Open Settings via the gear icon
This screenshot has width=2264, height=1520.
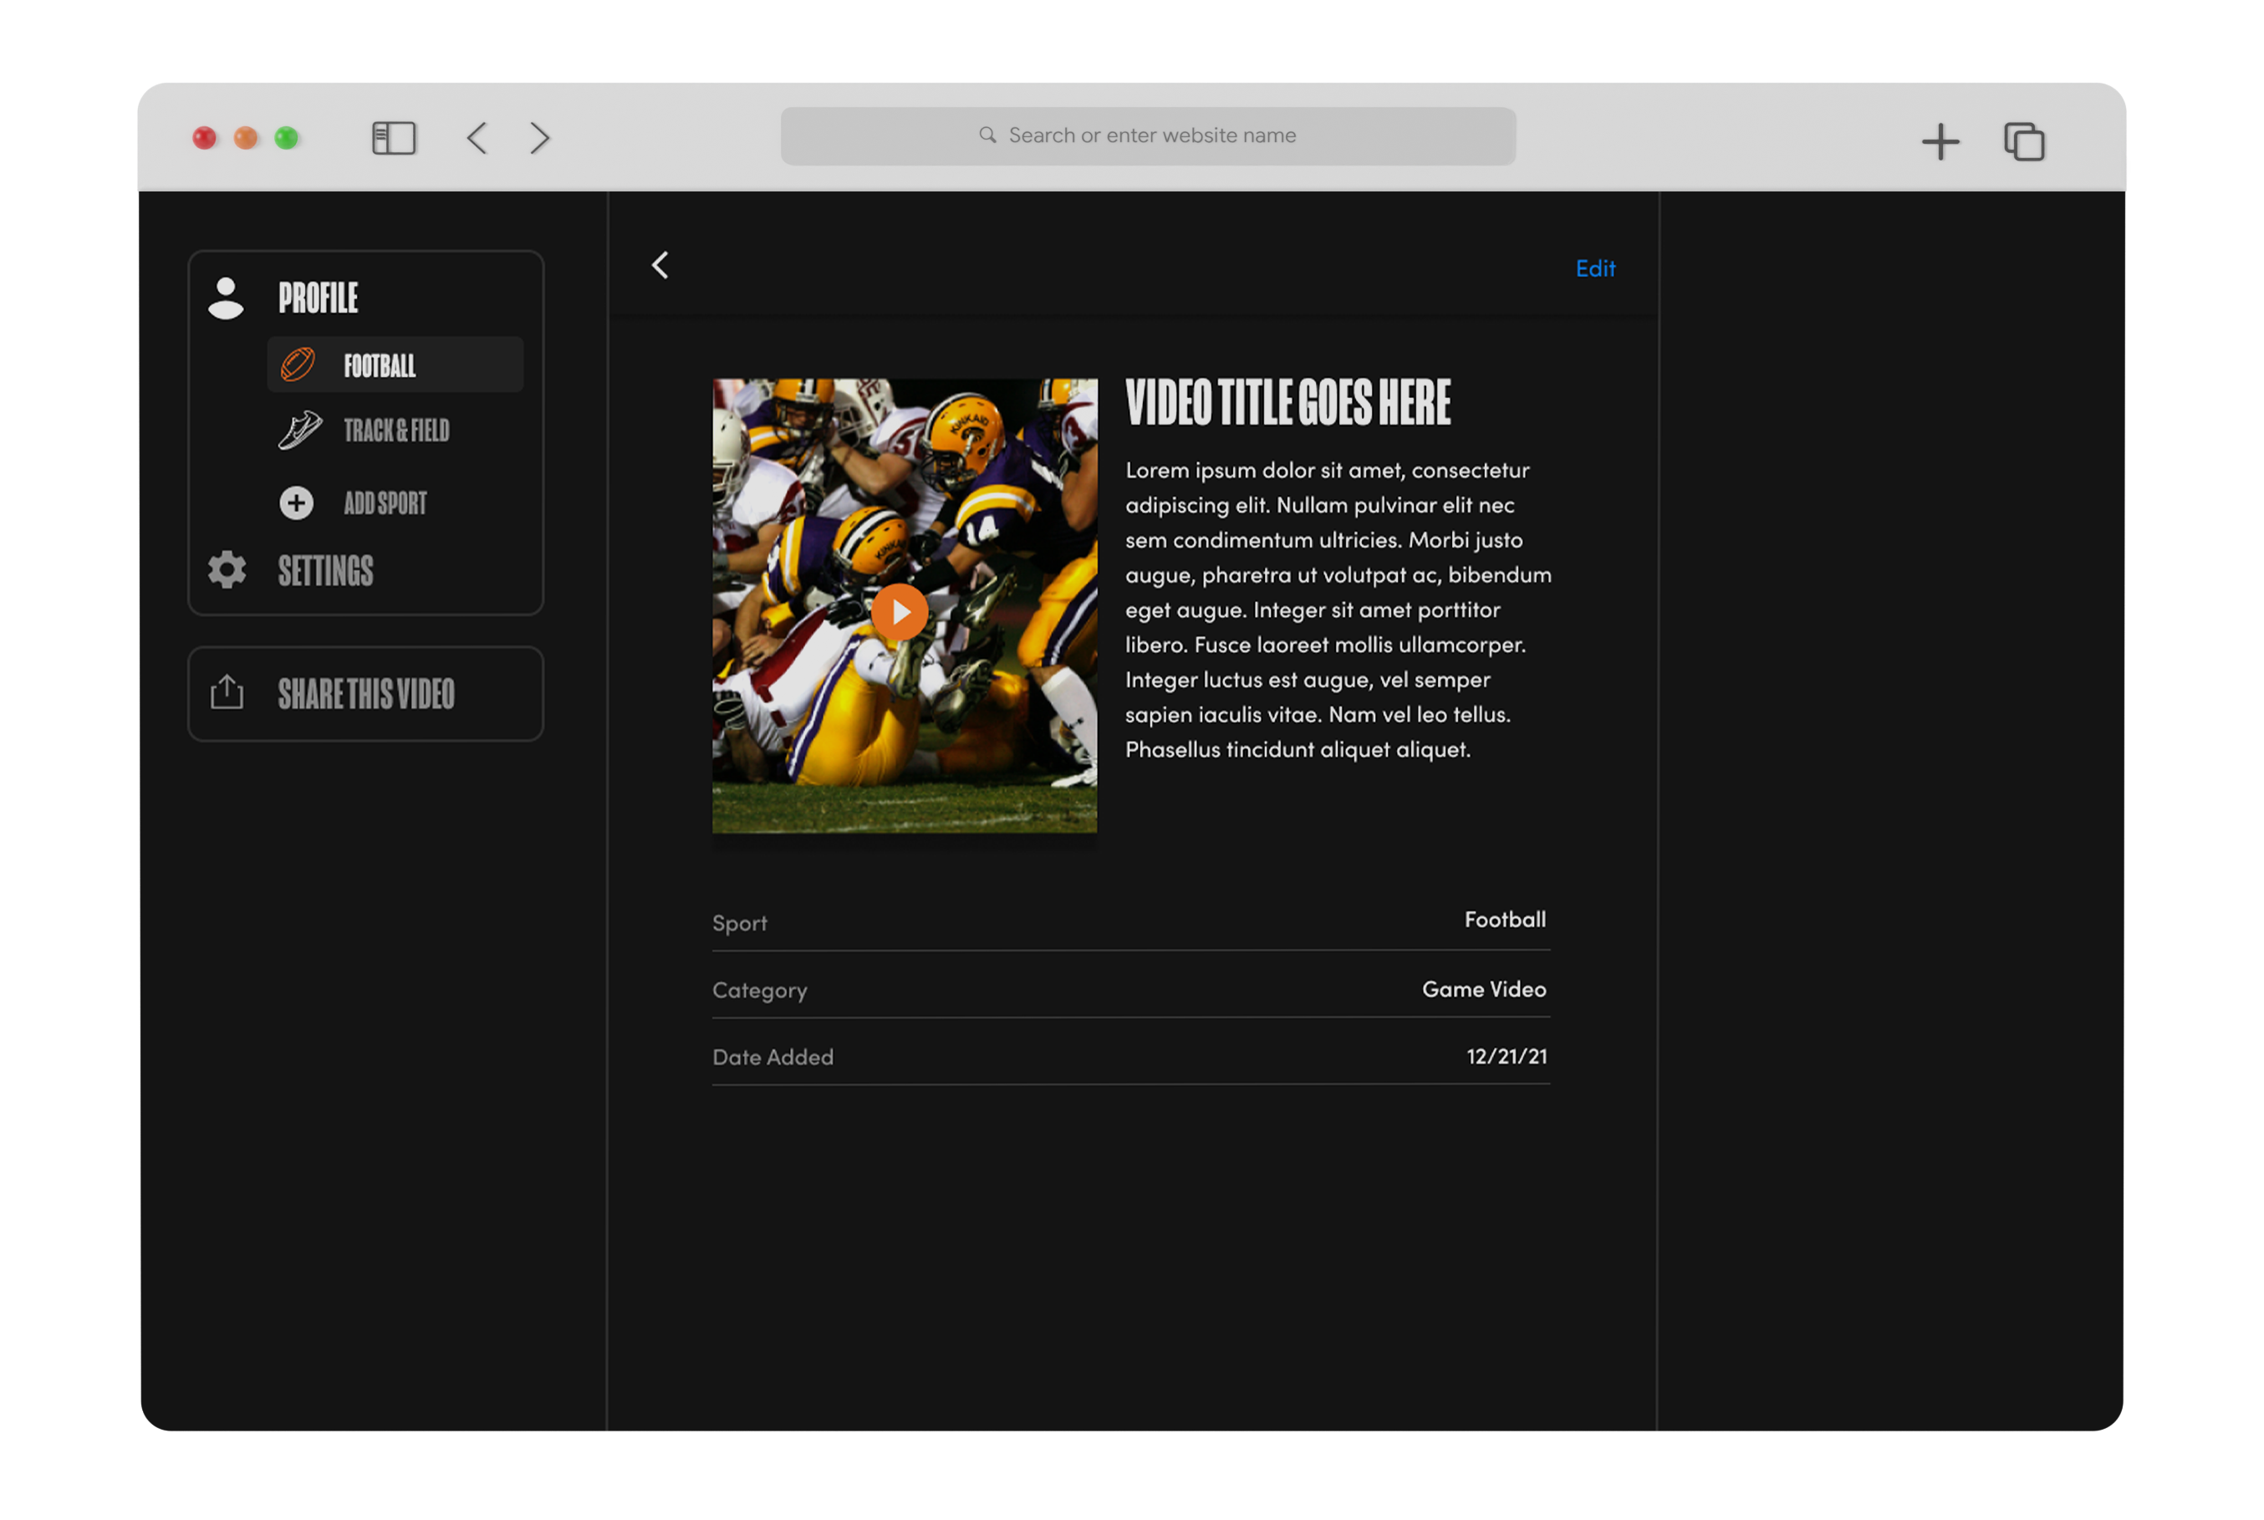click(226, 571)
